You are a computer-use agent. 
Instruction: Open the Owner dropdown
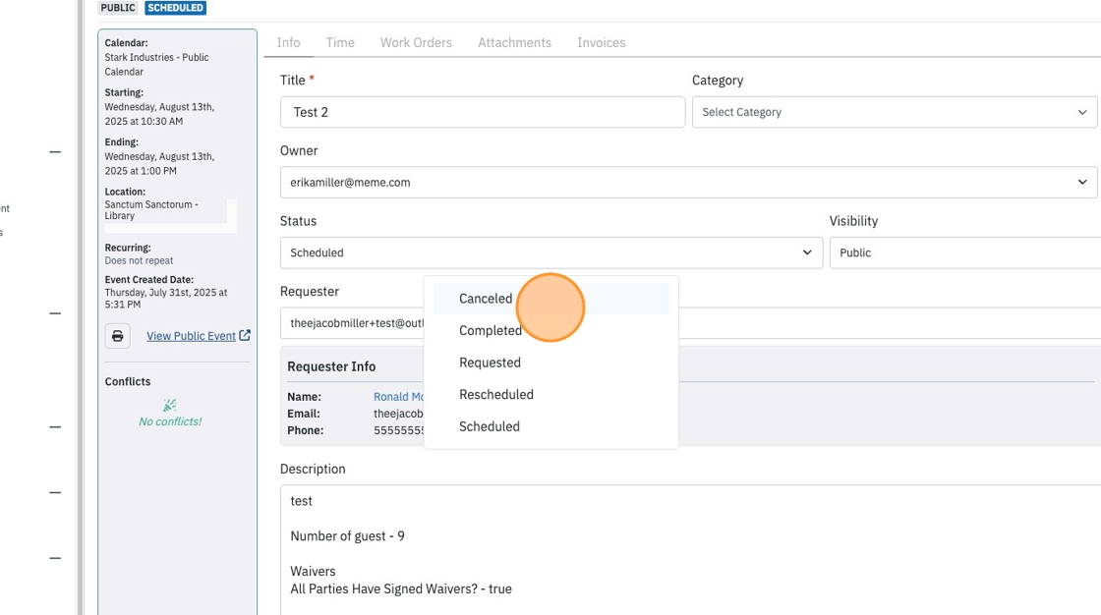click(689, 183)
